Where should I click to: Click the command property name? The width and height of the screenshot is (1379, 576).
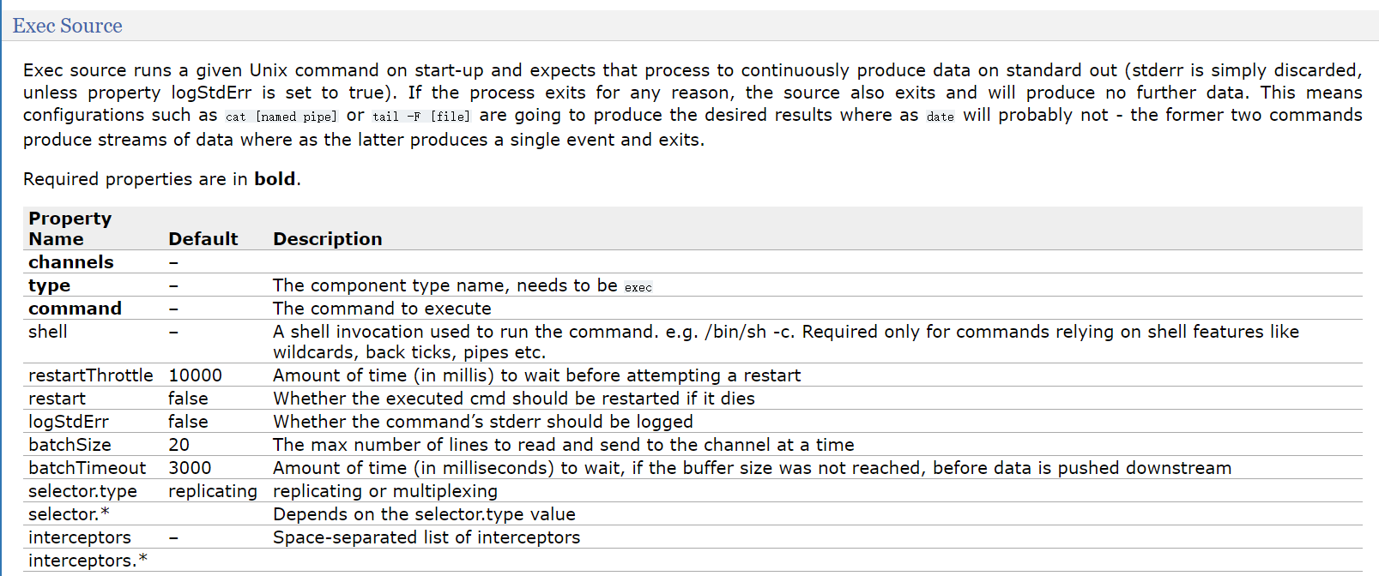(x=75, y=309)
